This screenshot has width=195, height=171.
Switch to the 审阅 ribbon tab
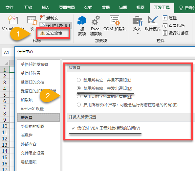pos(123,8)
